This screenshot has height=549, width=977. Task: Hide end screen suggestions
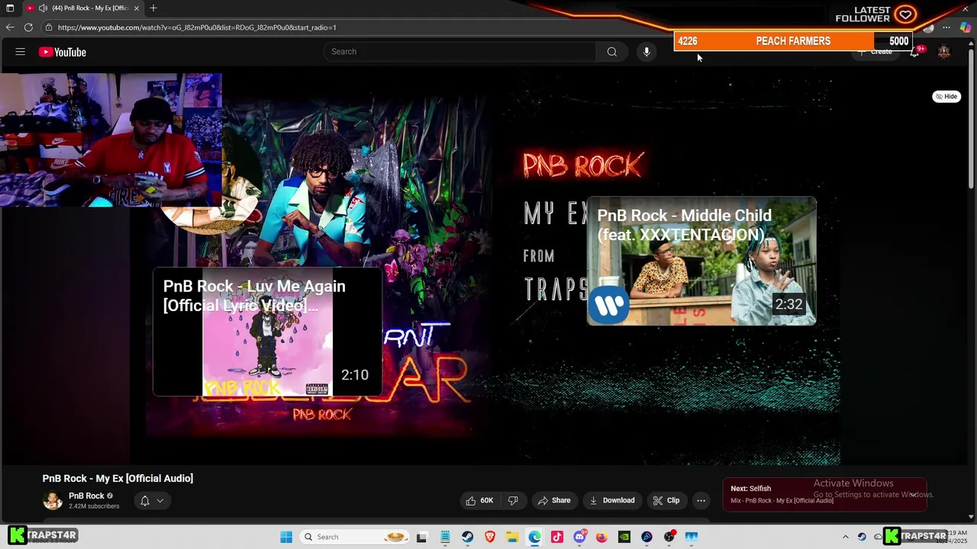(x=946, y=97)
